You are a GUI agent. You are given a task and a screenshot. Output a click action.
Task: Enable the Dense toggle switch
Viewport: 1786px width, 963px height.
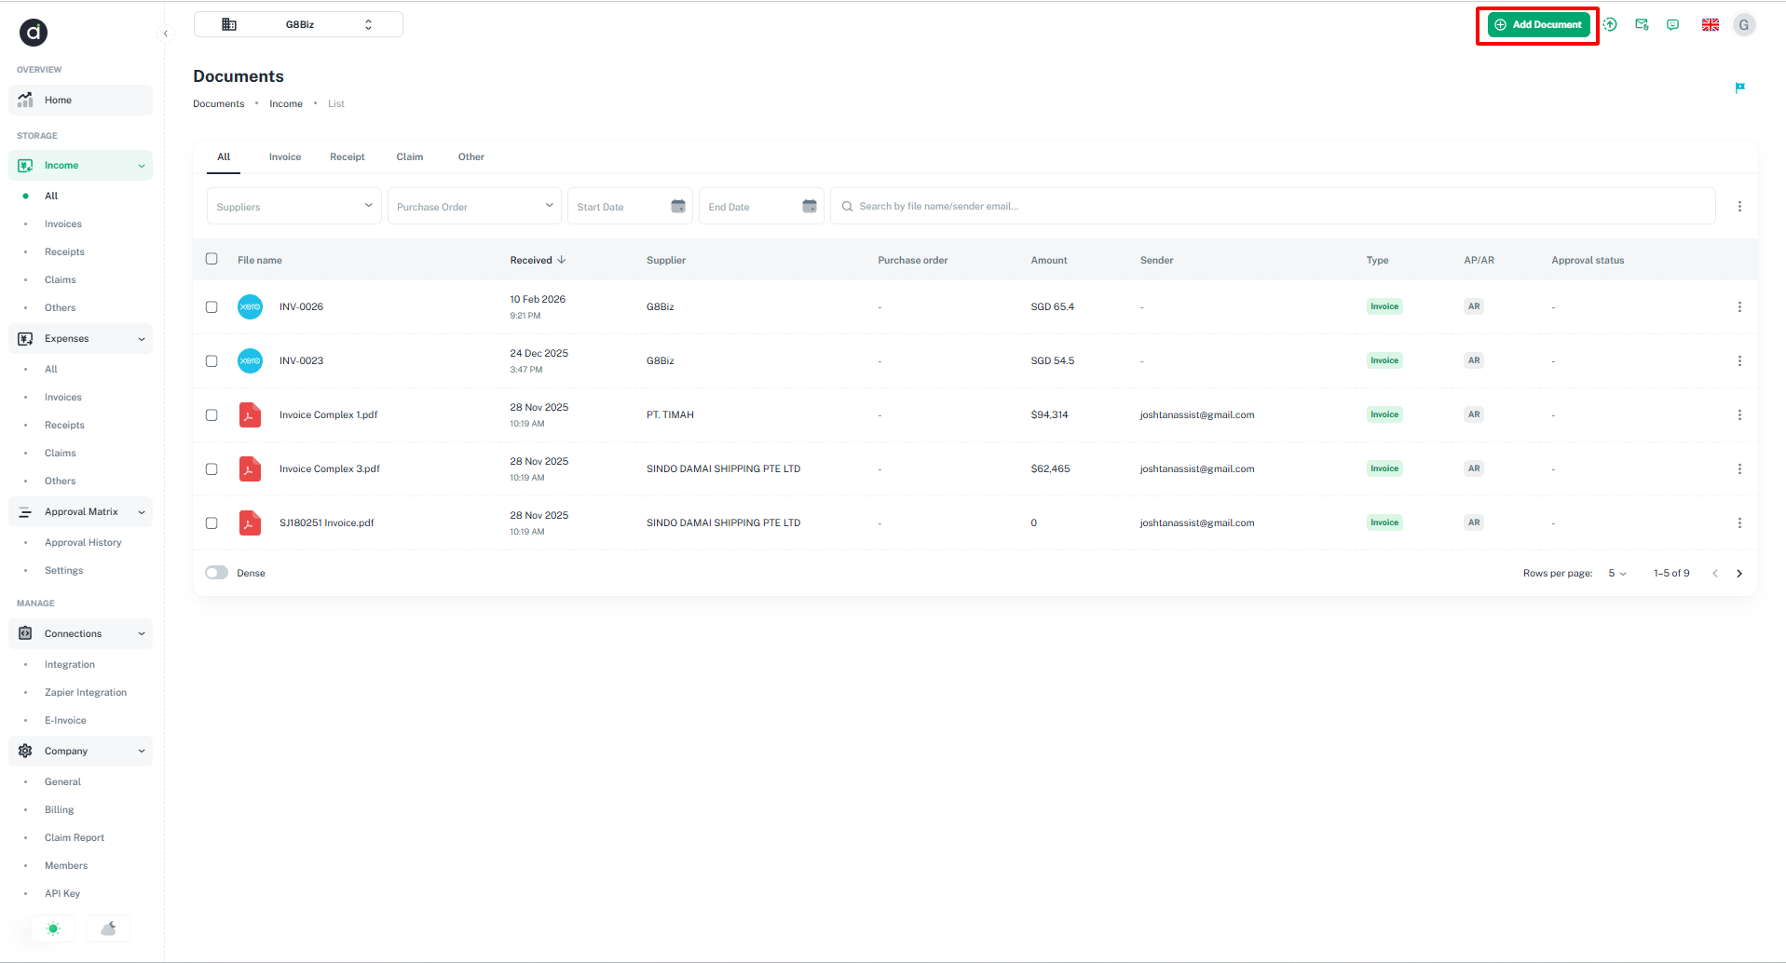point(217,574)
